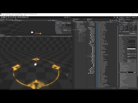
Task: Open Scene view component tools icon
Action: click(48, 20)
